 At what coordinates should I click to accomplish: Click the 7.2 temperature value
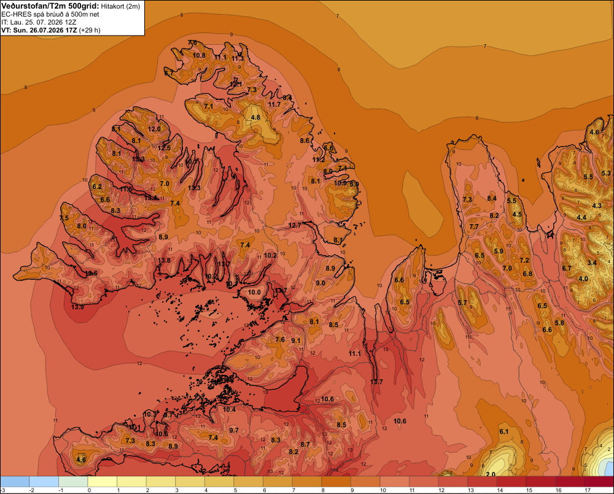[524, 260]
